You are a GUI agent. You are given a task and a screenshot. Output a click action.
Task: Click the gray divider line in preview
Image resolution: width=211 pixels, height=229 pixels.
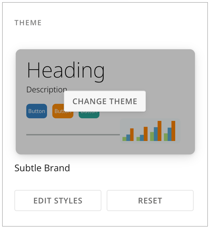coord(73,135)
